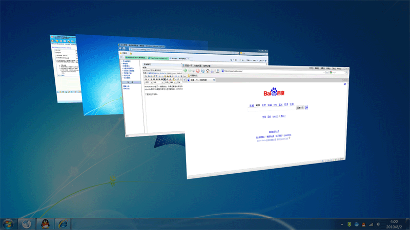
Task: Click the Baidu logo on the page
Action: [274, 92]
